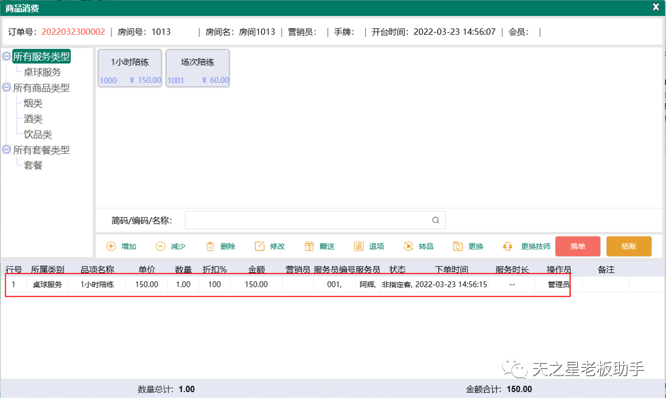折叠所有服务类型节点
This screenshot has height=398, width=666.
[x=8, y=56]
